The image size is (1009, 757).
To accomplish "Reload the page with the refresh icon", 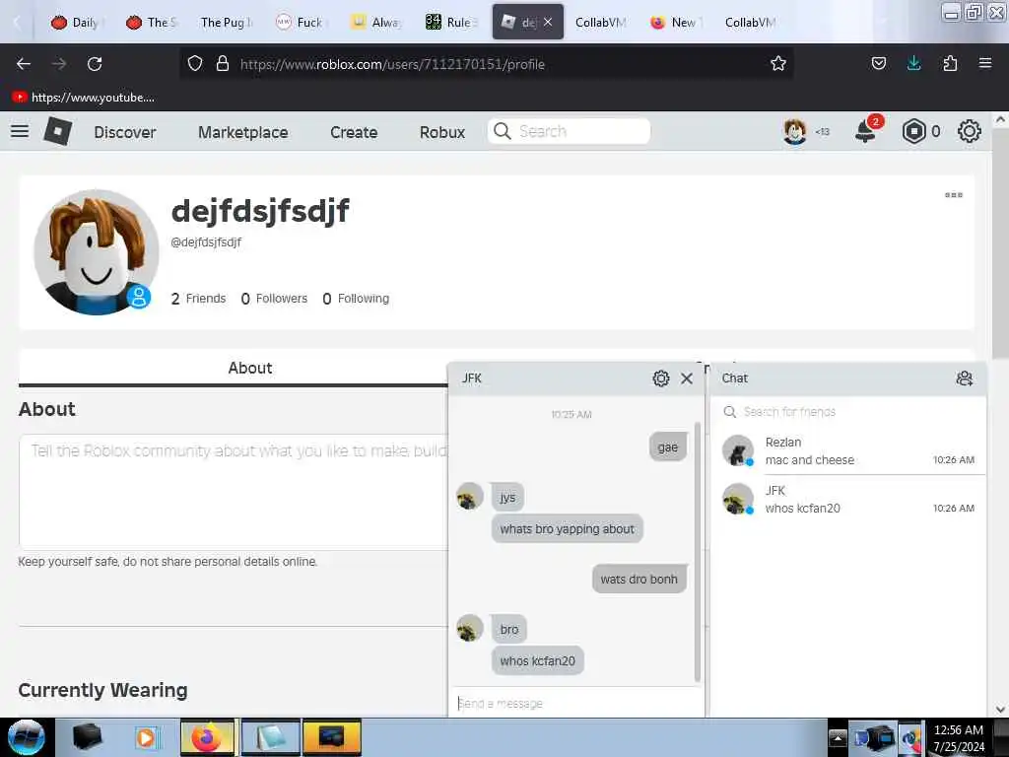I will pyautogui.click(x=95, y=64).
